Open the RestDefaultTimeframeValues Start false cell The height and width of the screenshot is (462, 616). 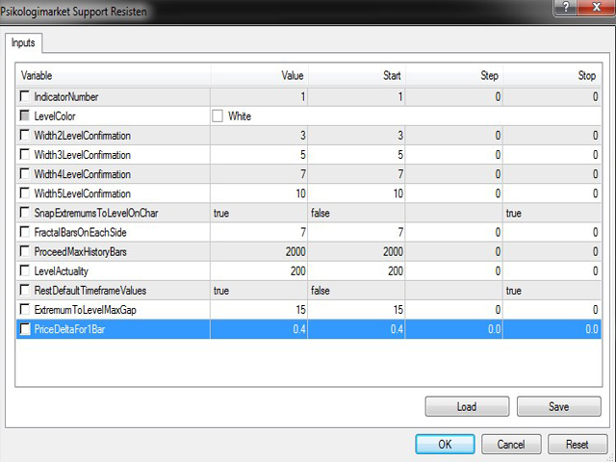(356, 290)
